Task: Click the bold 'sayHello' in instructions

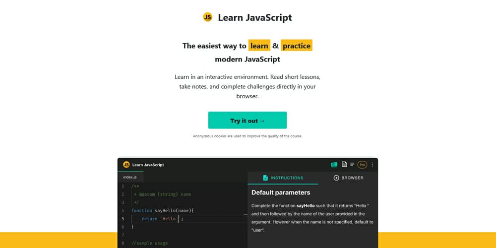Action: pyautogui.click(x=306, y=206)
